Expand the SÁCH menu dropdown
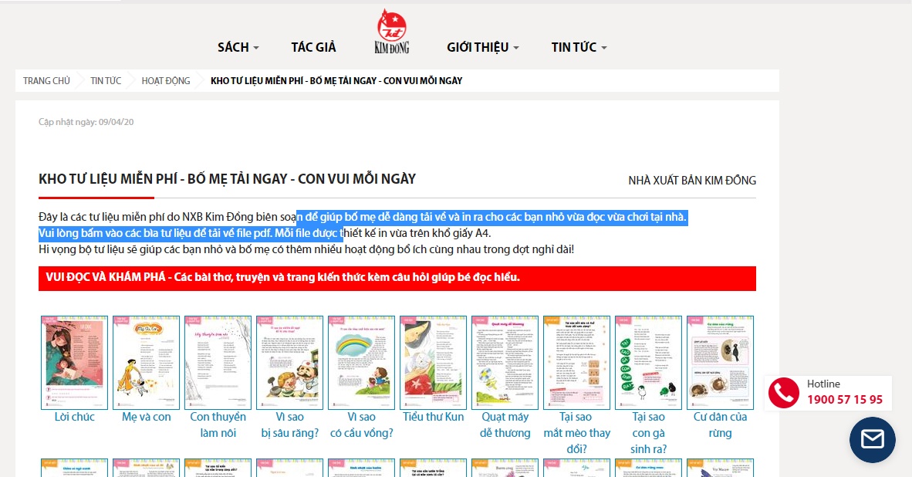Viewport: 912px width, 477px height. [x=238, y=47]
